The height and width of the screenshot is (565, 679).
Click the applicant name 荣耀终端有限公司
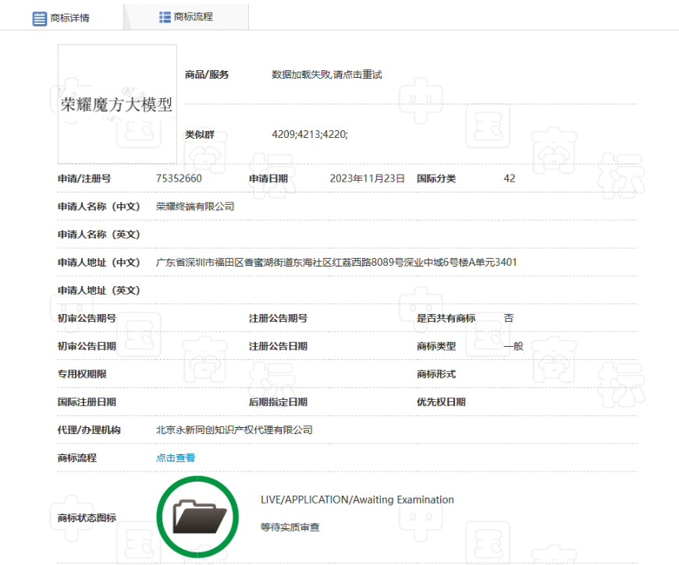click(x=195, y=207)
